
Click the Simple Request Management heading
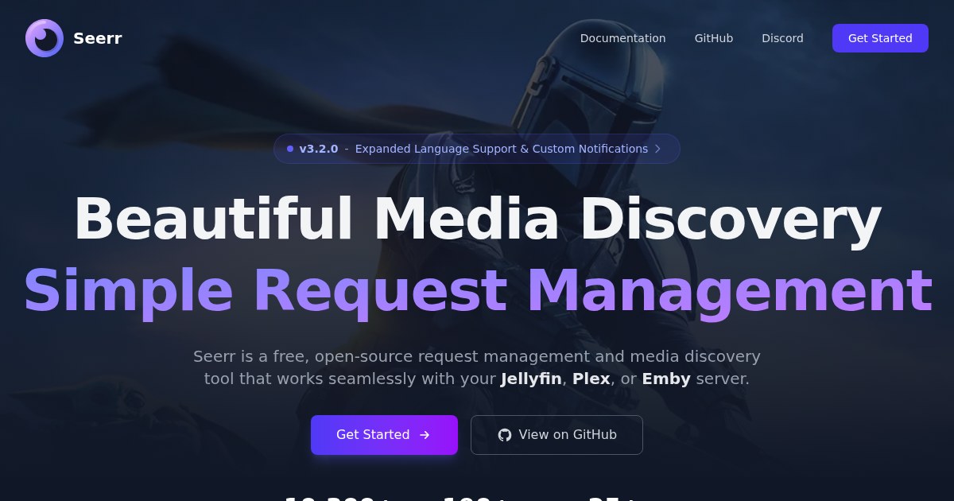tap(477, 290)
